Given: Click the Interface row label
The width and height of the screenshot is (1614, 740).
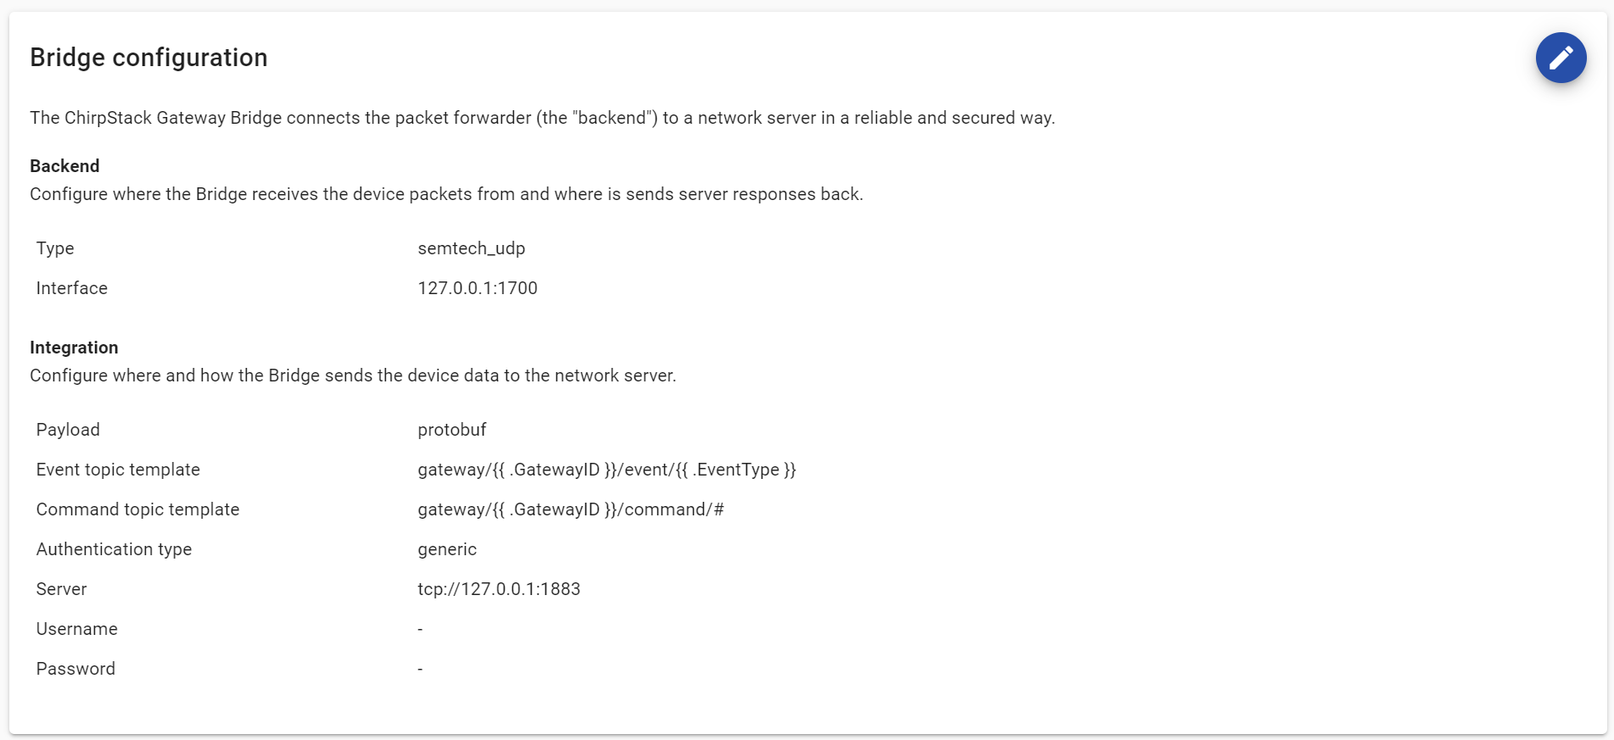Looking at the screenshot, I should (x=72, y=288).
